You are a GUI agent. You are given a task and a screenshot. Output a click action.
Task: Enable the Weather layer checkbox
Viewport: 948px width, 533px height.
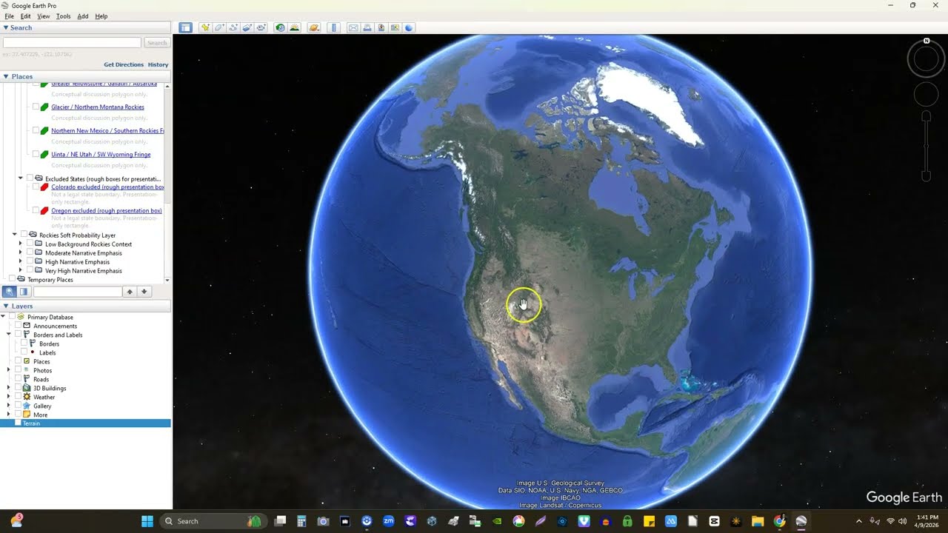coord(18,397)
